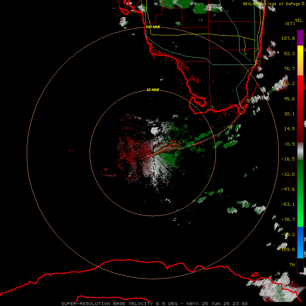Select the 92.3 value on velocity scale

[x=289, y=53]
